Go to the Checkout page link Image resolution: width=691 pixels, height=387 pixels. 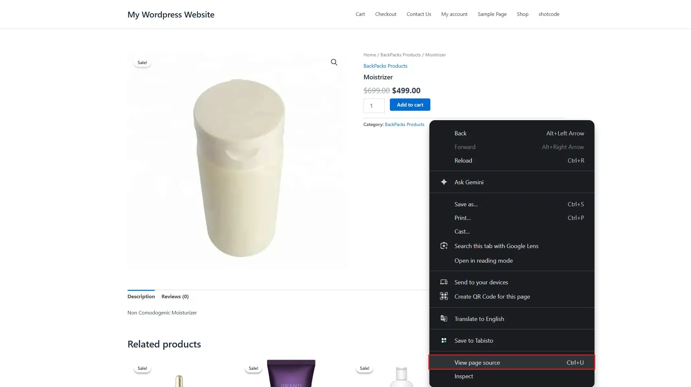386,14
